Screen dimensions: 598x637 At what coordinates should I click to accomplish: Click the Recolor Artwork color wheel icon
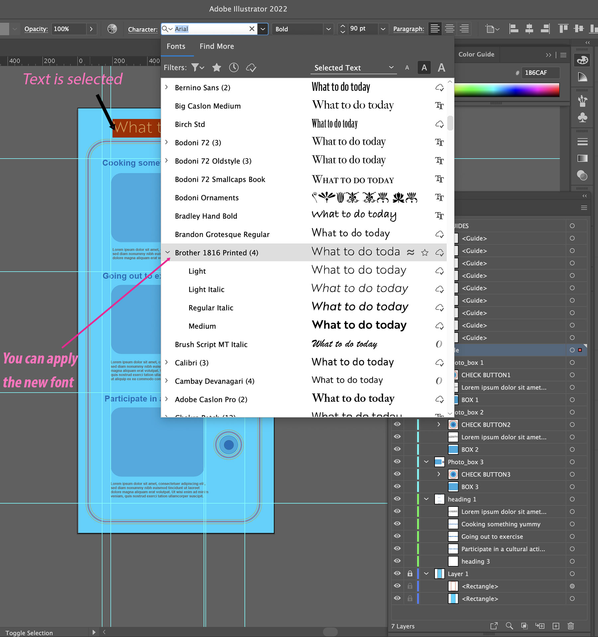point(112,29)
